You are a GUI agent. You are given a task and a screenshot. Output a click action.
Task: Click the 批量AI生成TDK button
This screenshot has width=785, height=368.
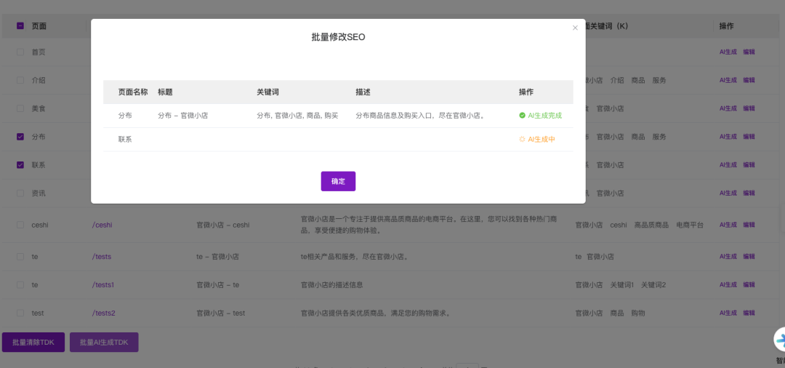(104, 342)
